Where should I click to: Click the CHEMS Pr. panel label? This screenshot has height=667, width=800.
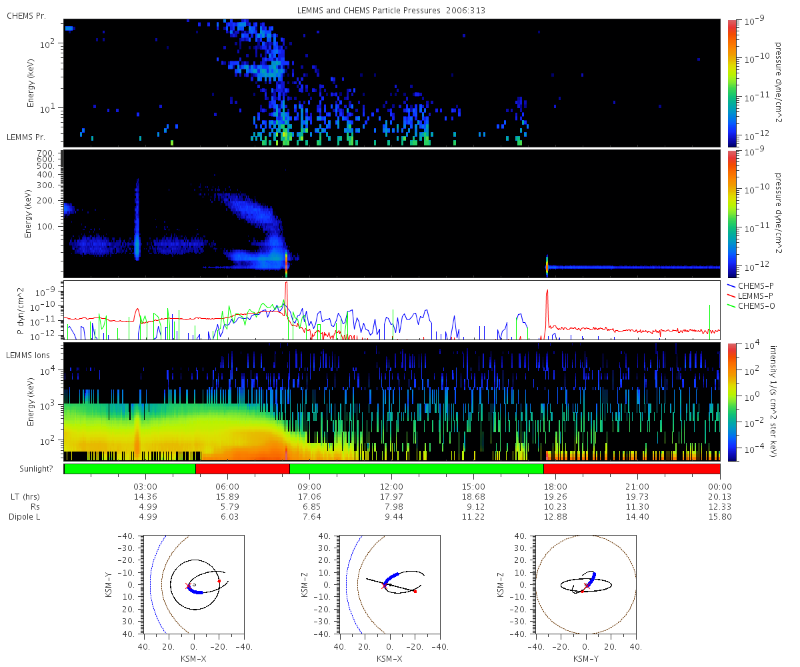tap(26, 15)
